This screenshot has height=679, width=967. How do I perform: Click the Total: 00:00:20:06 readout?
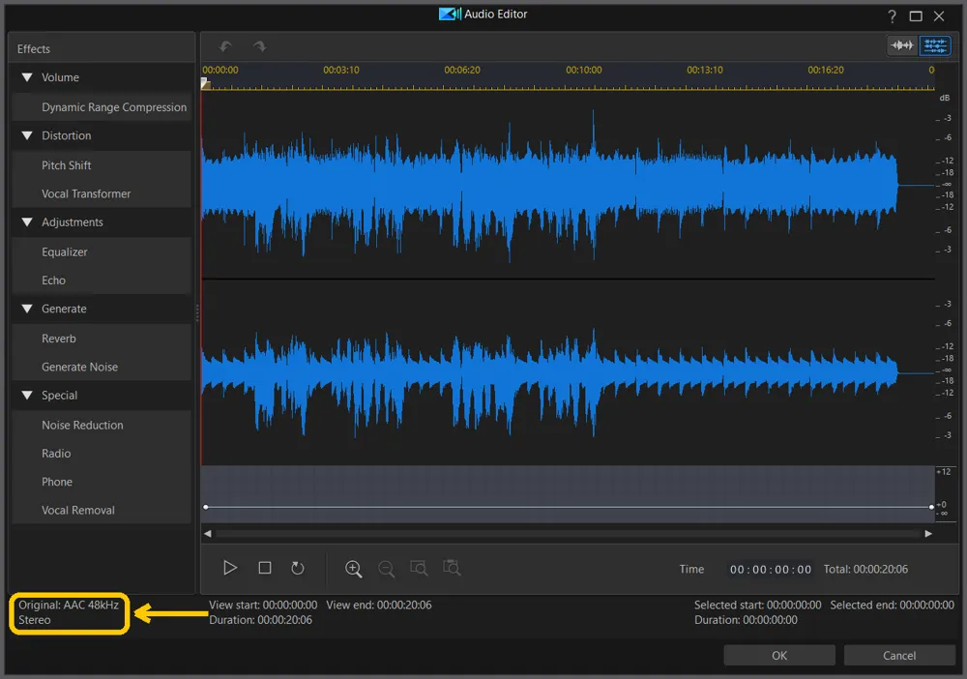pos(865,570)
